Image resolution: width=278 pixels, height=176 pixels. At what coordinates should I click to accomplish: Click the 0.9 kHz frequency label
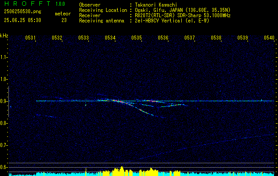point(3,101)
